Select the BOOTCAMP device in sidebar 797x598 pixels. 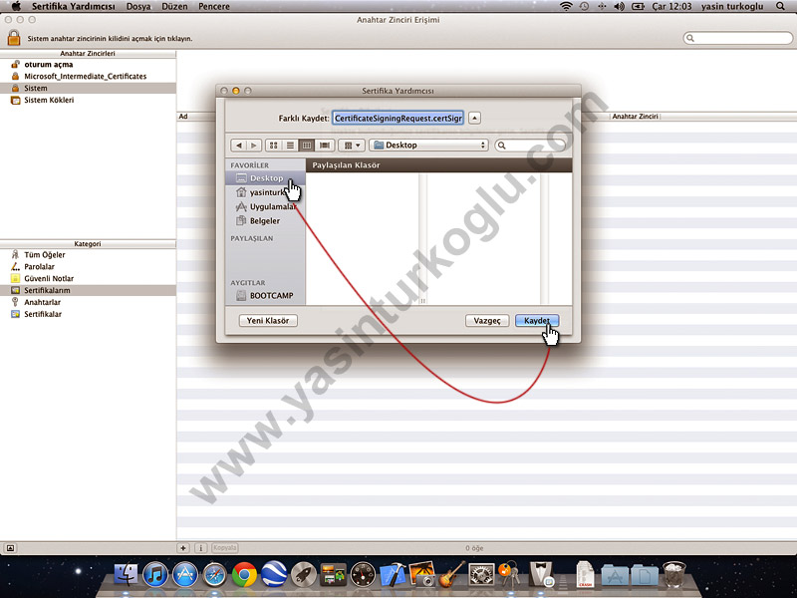[265, 295]
